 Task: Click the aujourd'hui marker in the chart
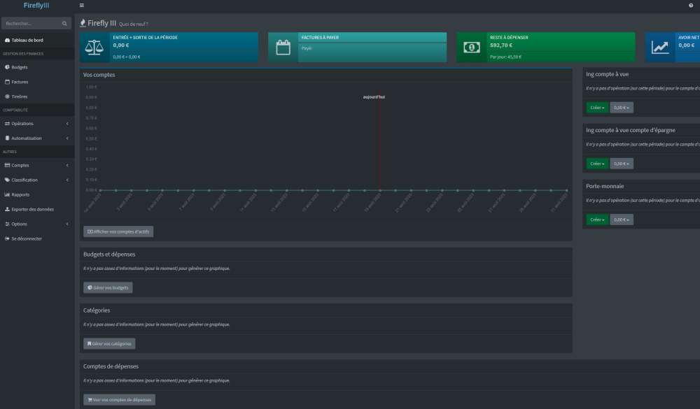pyautogui.click(x=374, y=96)
